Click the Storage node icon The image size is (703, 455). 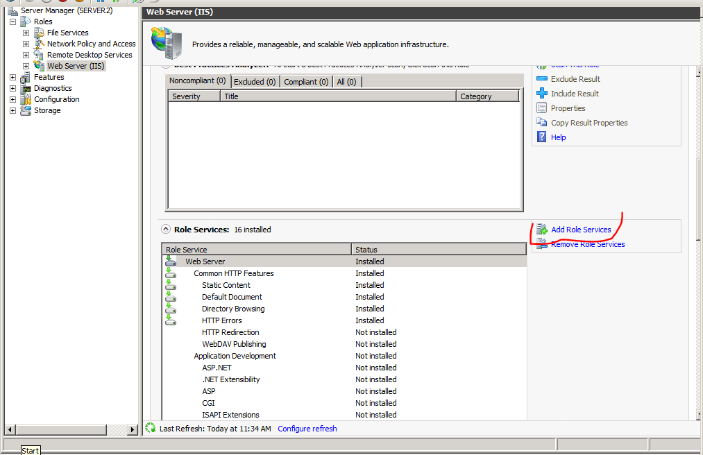point(26,110)
